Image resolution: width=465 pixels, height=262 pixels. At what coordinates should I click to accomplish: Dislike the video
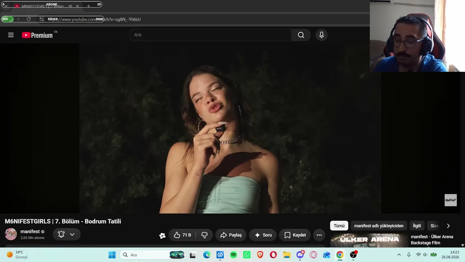click(x=205, y=235)
